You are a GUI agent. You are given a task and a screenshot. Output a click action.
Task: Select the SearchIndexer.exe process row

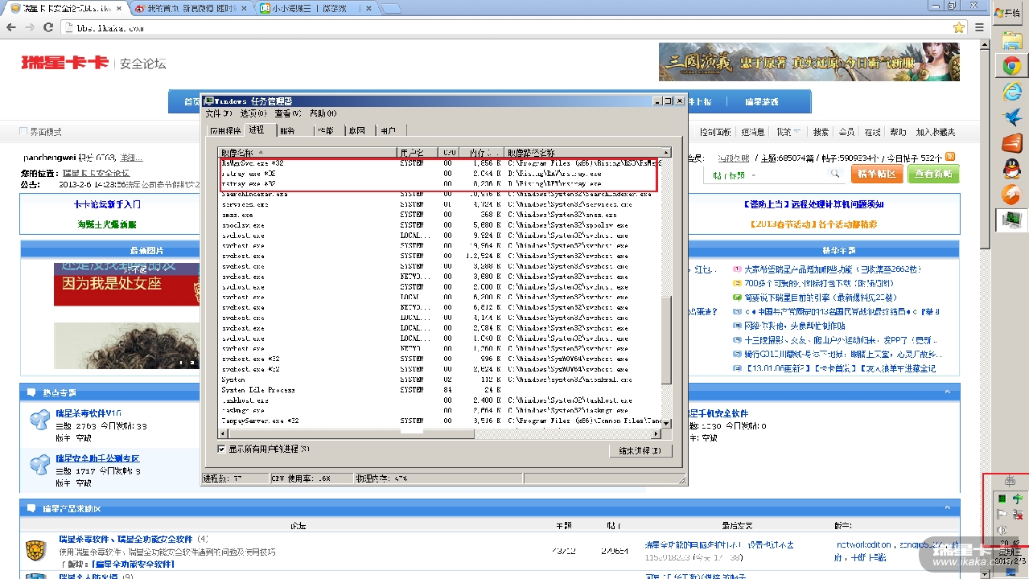tap(440, 194)
